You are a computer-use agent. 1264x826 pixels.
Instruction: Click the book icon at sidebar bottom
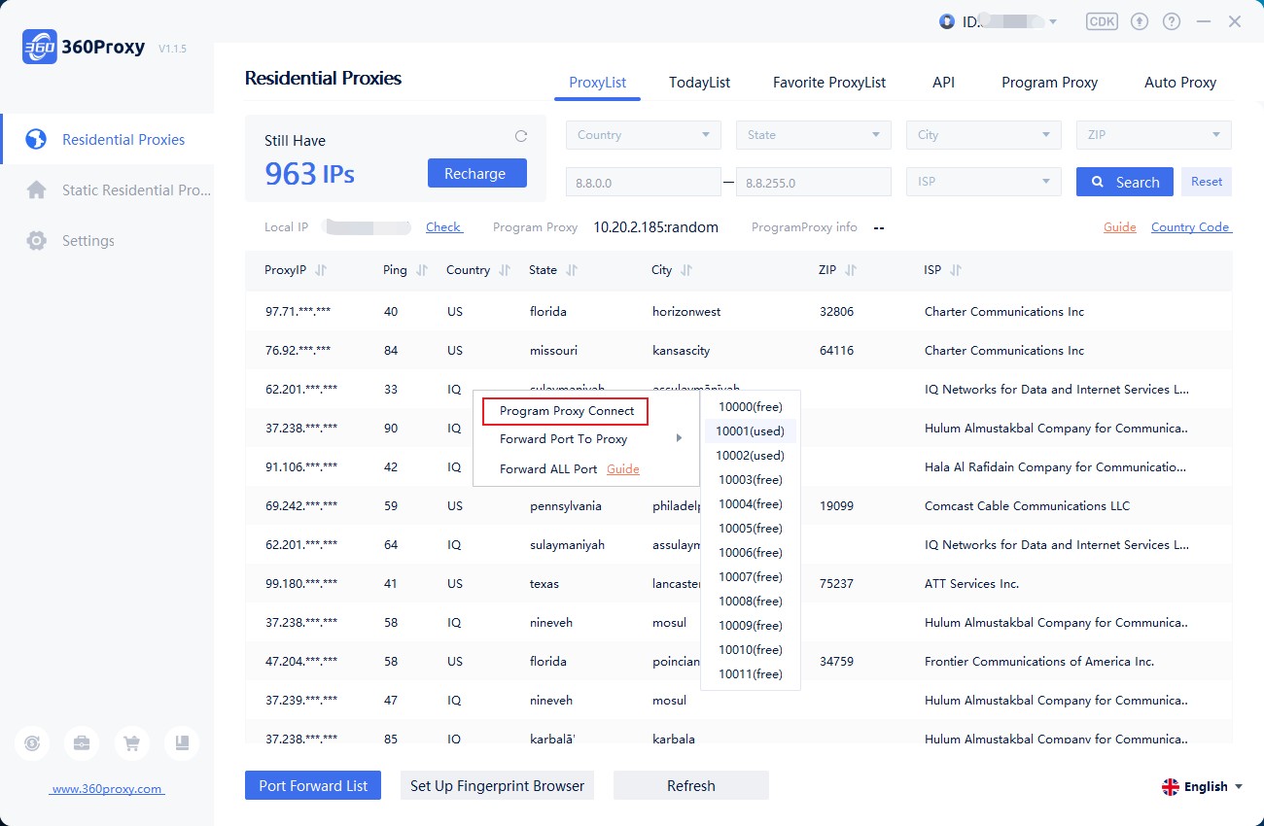pyautogui.click(x=182, y=743)
